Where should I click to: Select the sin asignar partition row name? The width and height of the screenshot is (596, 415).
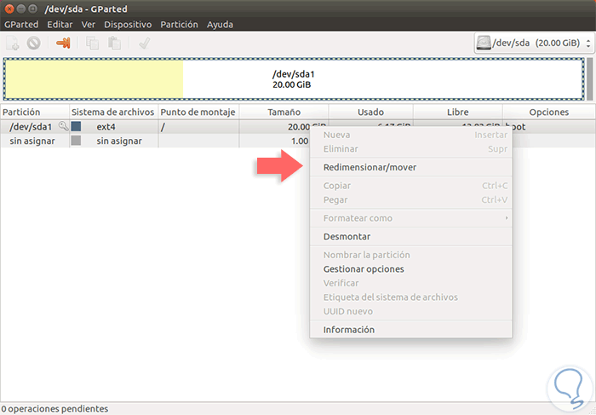tap(32, 141)
